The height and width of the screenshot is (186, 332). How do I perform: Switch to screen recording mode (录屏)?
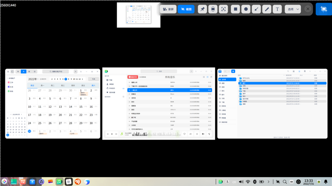point(168,9)
